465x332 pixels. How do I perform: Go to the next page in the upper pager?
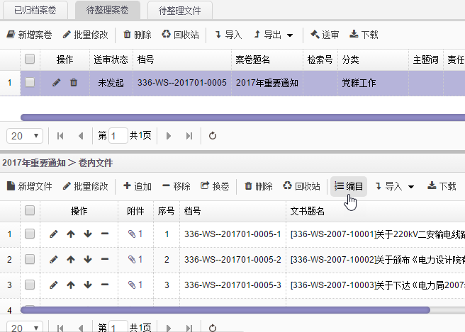[x=169, y=135]
